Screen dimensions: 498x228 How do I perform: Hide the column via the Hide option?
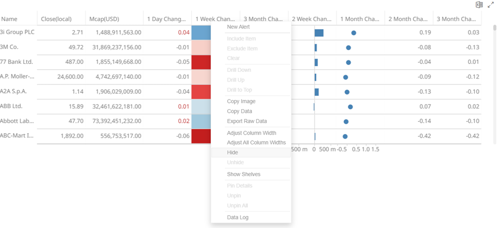click(232, 153)
